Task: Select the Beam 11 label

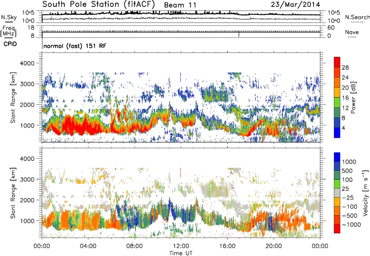Action: pyautogui.click(x=180, y=5)
